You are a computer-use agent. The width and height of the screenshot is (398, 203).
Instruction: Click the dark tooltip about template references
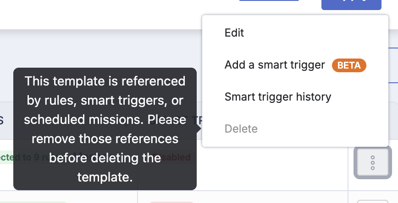105,129
